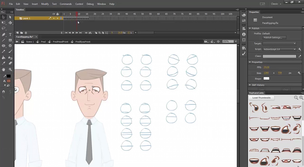This screenshot has height=167, width=304.
Task: Click the Eraser tool
Action: (10, 63)
